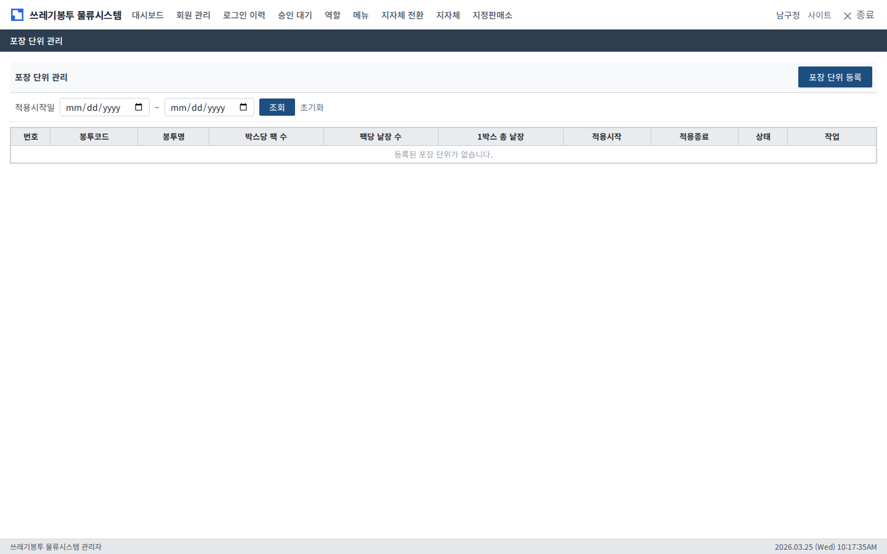Click the 적용시작 column header
Viewport: 887px width, 554px height.
(x=606, y=137)
